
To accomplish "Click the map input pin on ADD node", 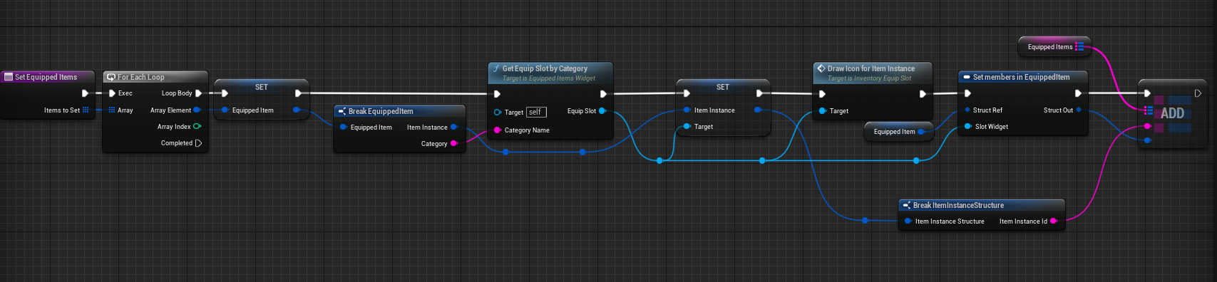I will tap(1148, 110).
